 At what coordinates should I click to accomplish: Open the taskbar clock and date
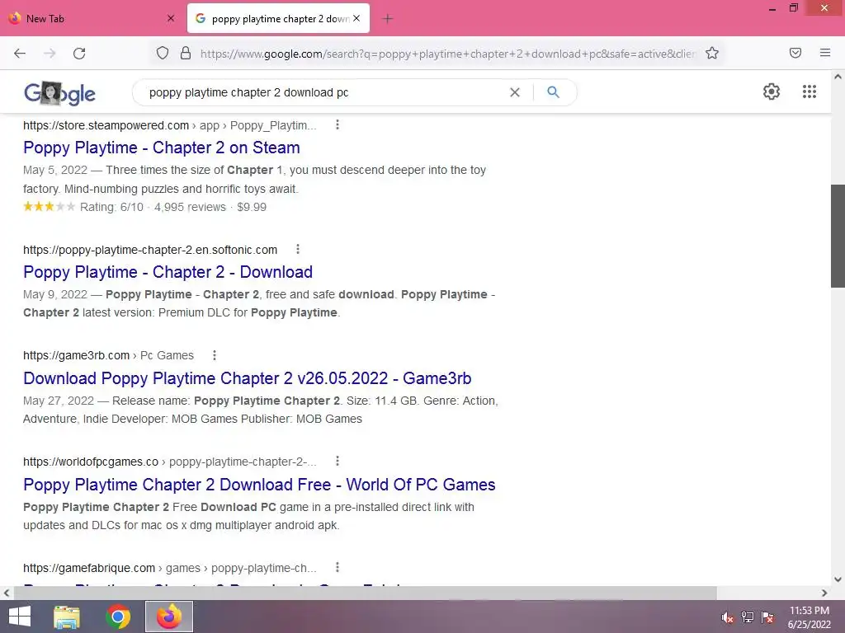(x=810, y=617)
